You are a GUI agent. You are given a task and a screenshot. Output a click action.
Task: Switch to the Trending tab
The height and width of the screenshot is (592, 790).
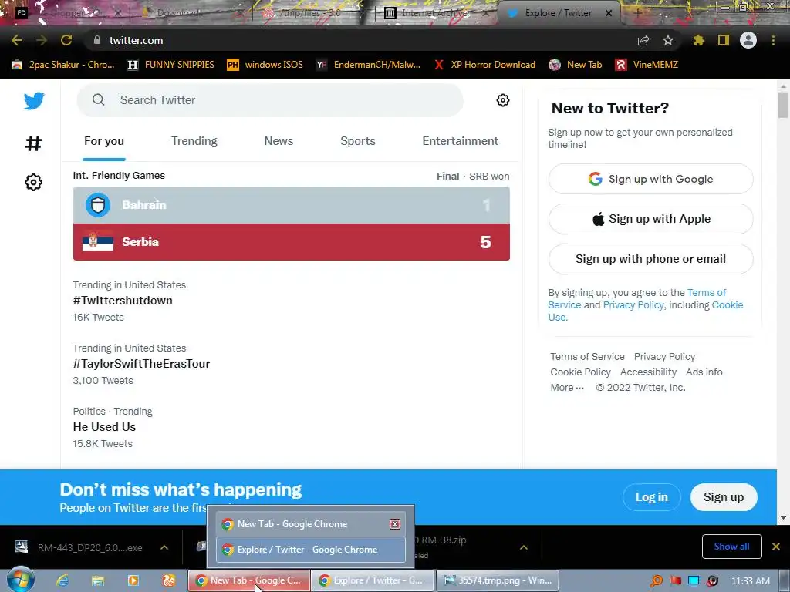pyautogui.click(x=194, y=141)
